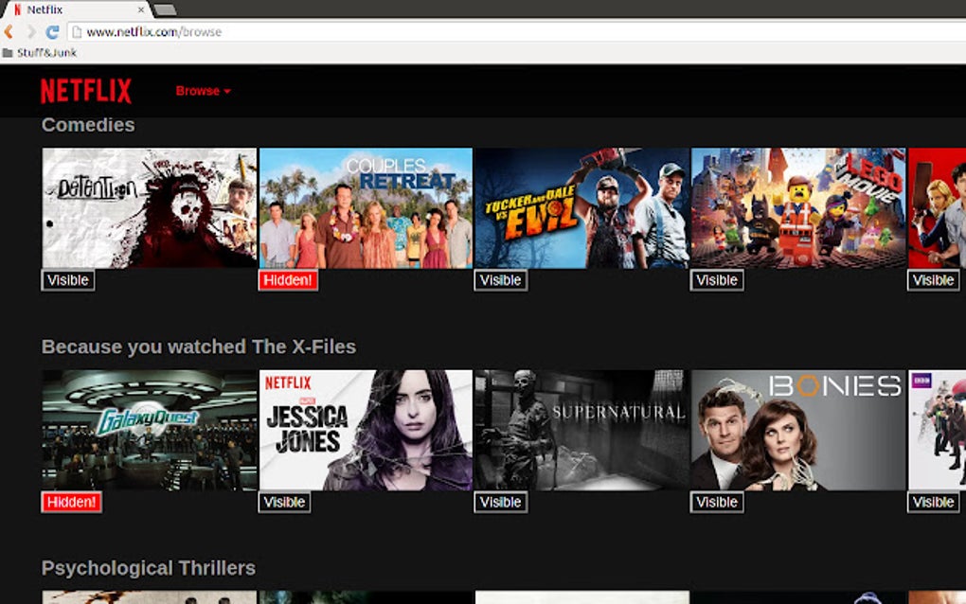Click the browser back arrow
This screenshot has width=966, height=604.
coord(8,31)
